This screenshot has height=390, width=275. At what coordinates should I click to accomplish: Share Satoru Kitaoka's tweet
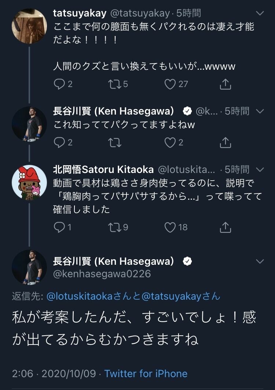coord(225,227)
